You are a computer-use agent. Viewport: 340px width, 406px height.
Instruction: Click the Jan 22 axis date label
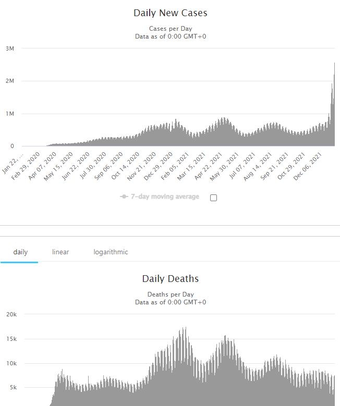13,163
